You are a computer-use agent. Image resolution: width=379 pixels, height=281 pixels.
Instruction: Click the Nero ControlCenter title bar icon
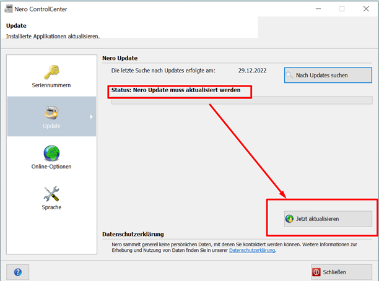click(9, 9)
